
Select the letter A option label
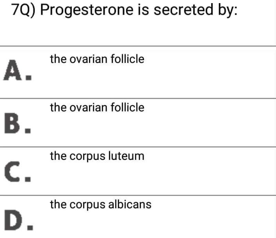(x=12, y=70)
